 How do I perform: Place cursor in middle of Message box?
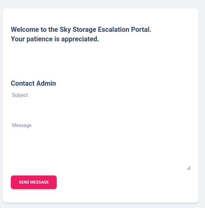pyautogui.click(x=101, y=146)
